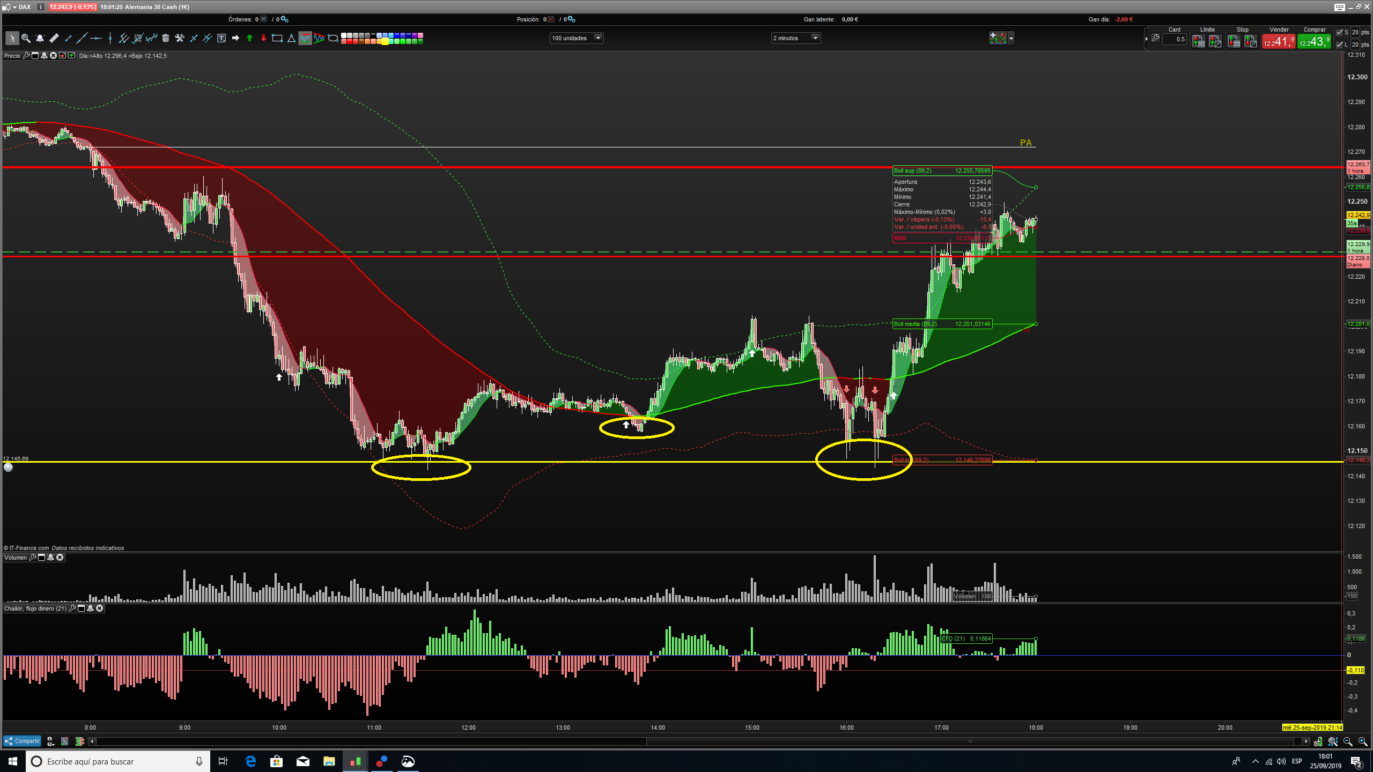Select the rectangle drawing tool
This screenshot has height=772, width=1373.
pyautogui.click(x=277, y=38)
